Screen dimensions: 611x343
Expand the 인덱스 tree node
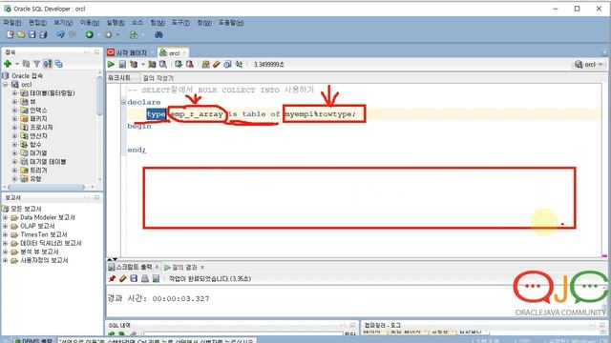click(14, 111)
